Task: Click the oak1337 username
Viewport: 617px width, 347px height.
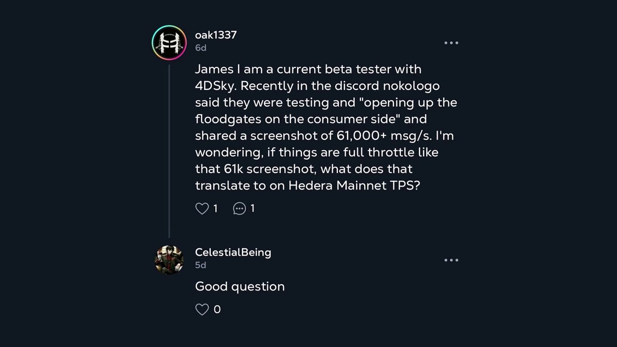Action: tap(216, 35)
